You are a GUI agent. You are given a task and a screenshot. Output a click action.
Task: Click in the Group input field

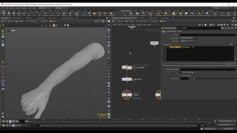pyautogui.click(x=208, y=35)
